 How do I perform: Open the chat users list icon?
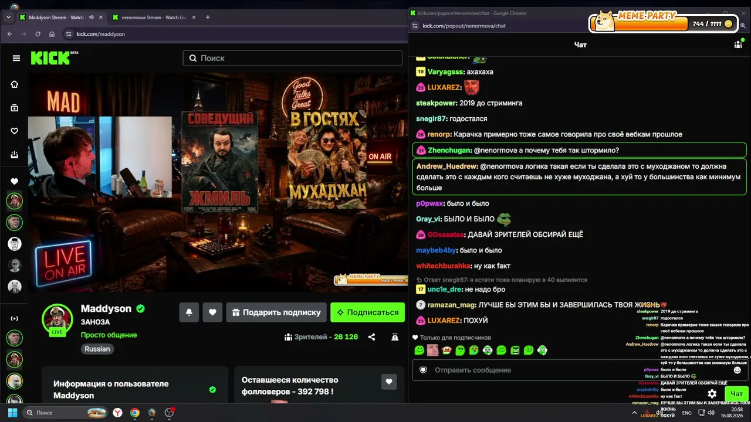click(738, 45)
